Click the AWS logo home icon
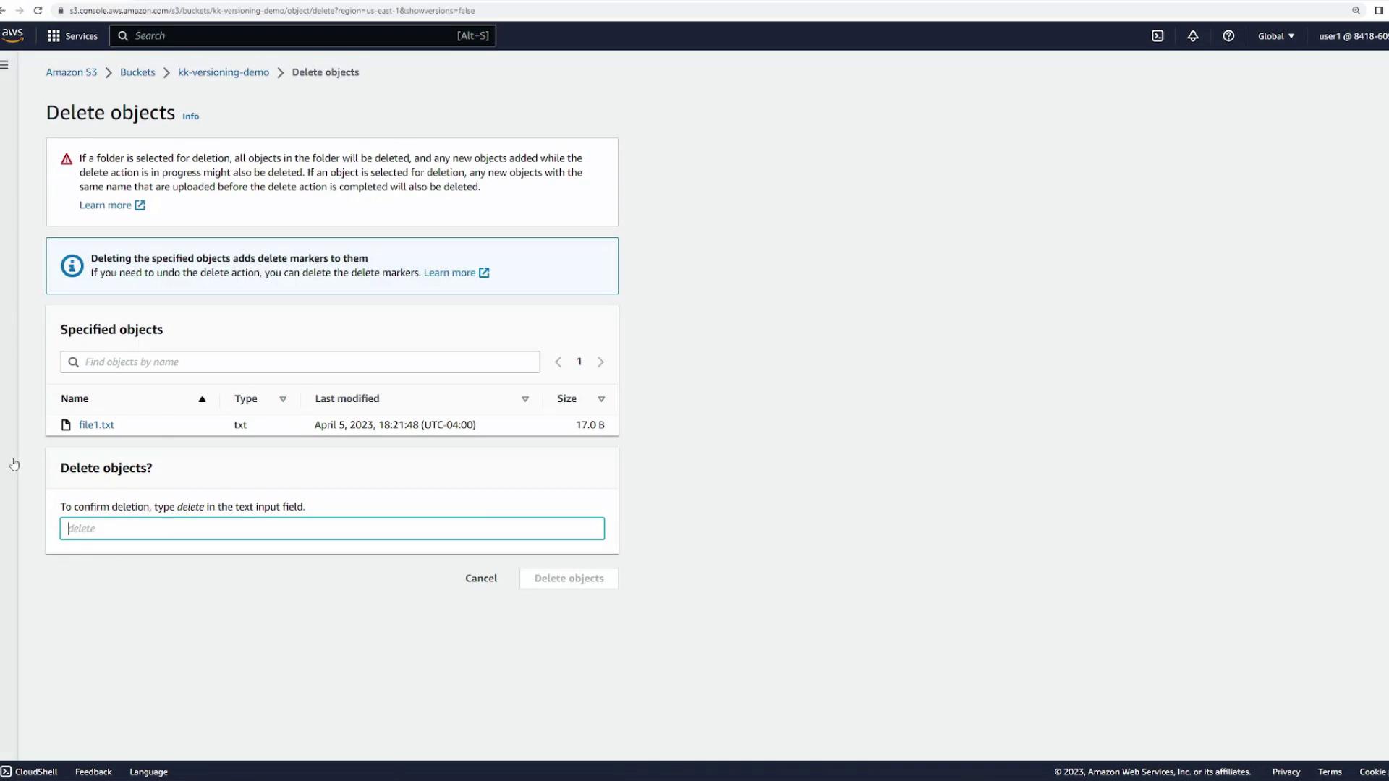Screen dimensions: 1389x781 coord(12,35)
